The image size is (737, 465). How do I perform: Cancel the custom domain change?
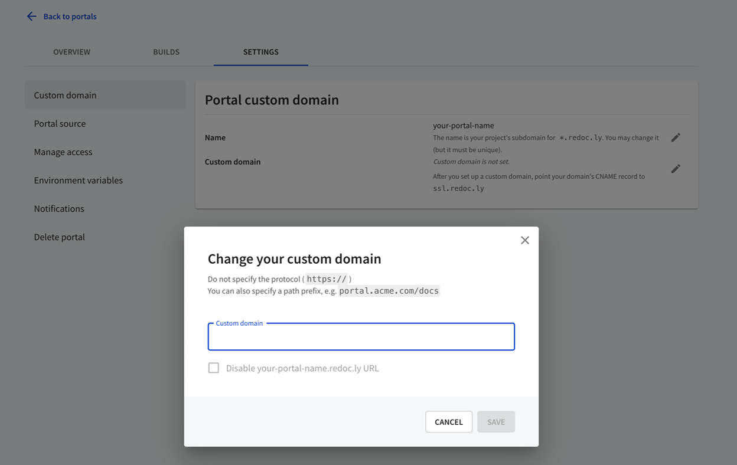tap(449, 422)
